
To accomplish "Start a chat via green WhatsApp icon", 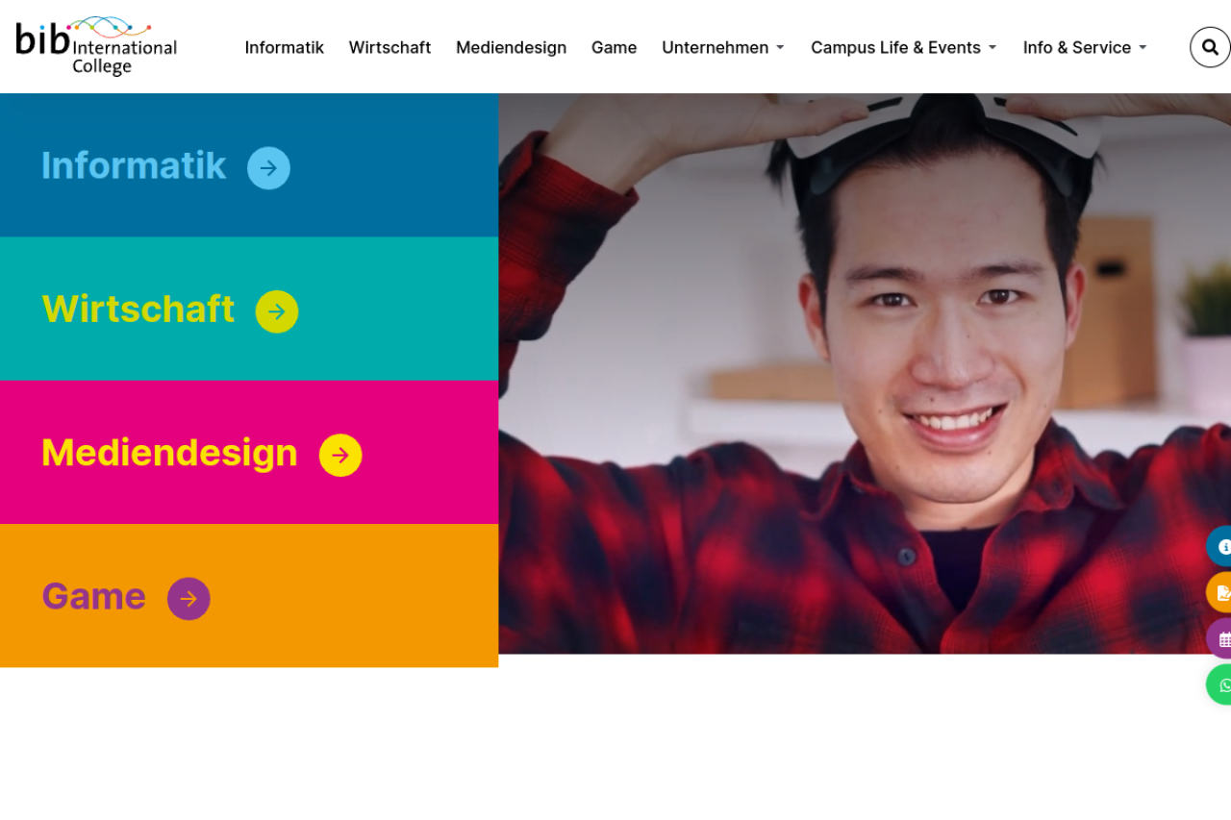I will click(1219, 684).
